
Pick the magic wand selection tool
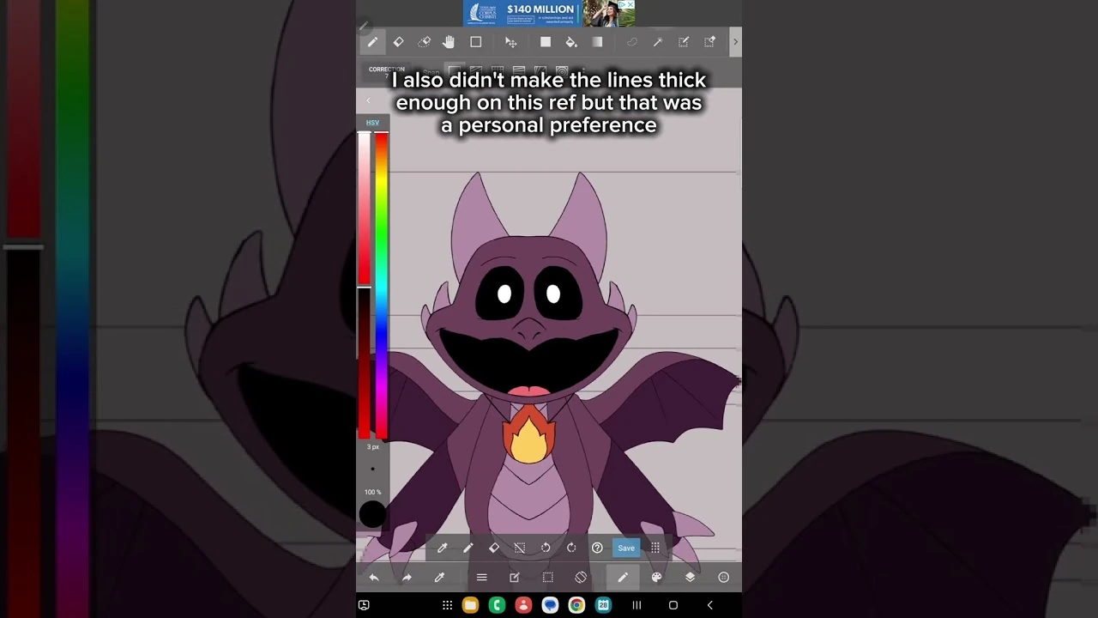tap(659, 42)
